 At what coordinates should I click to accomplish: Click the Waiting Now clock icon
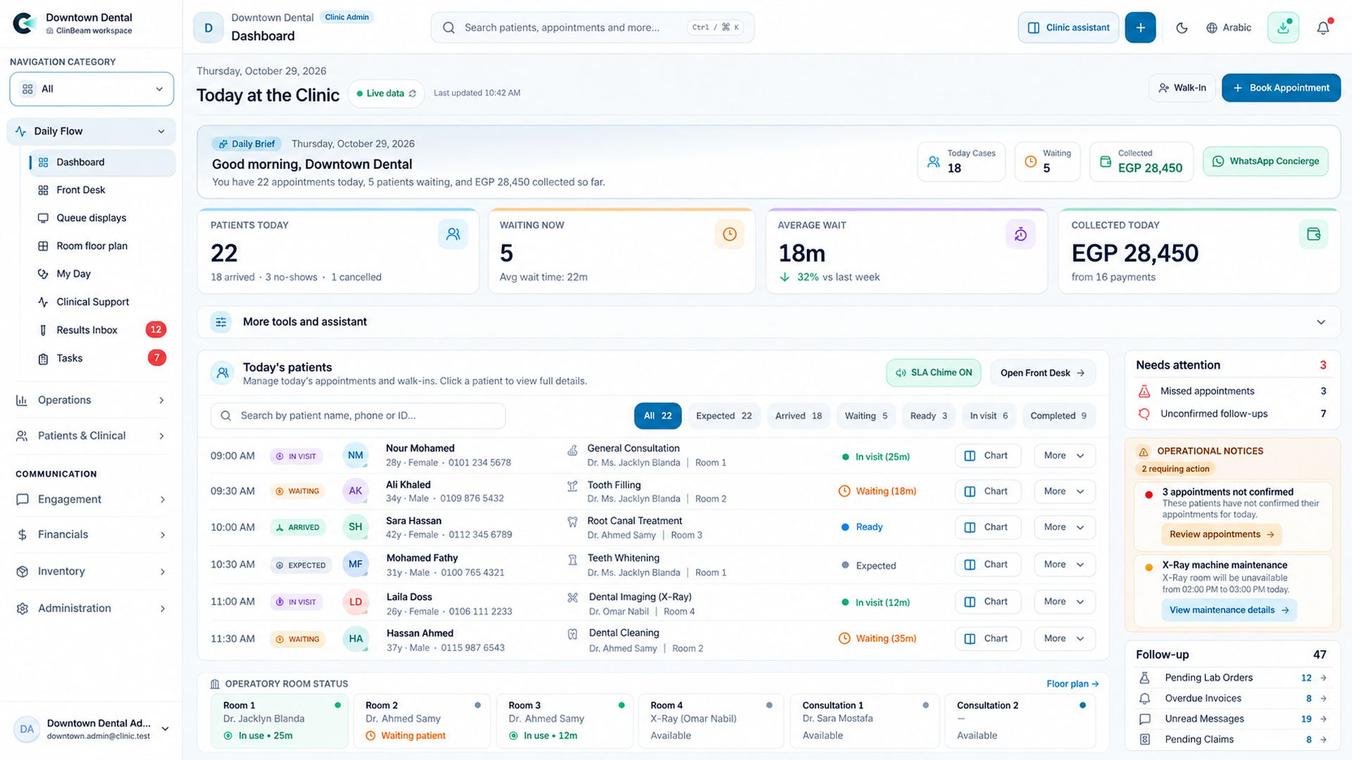point(729,234)
